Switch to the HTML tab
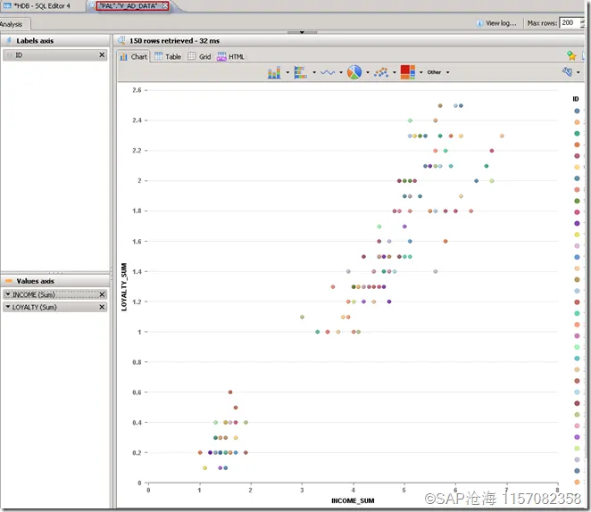This screenshot has height=512, width=591. 231,57
